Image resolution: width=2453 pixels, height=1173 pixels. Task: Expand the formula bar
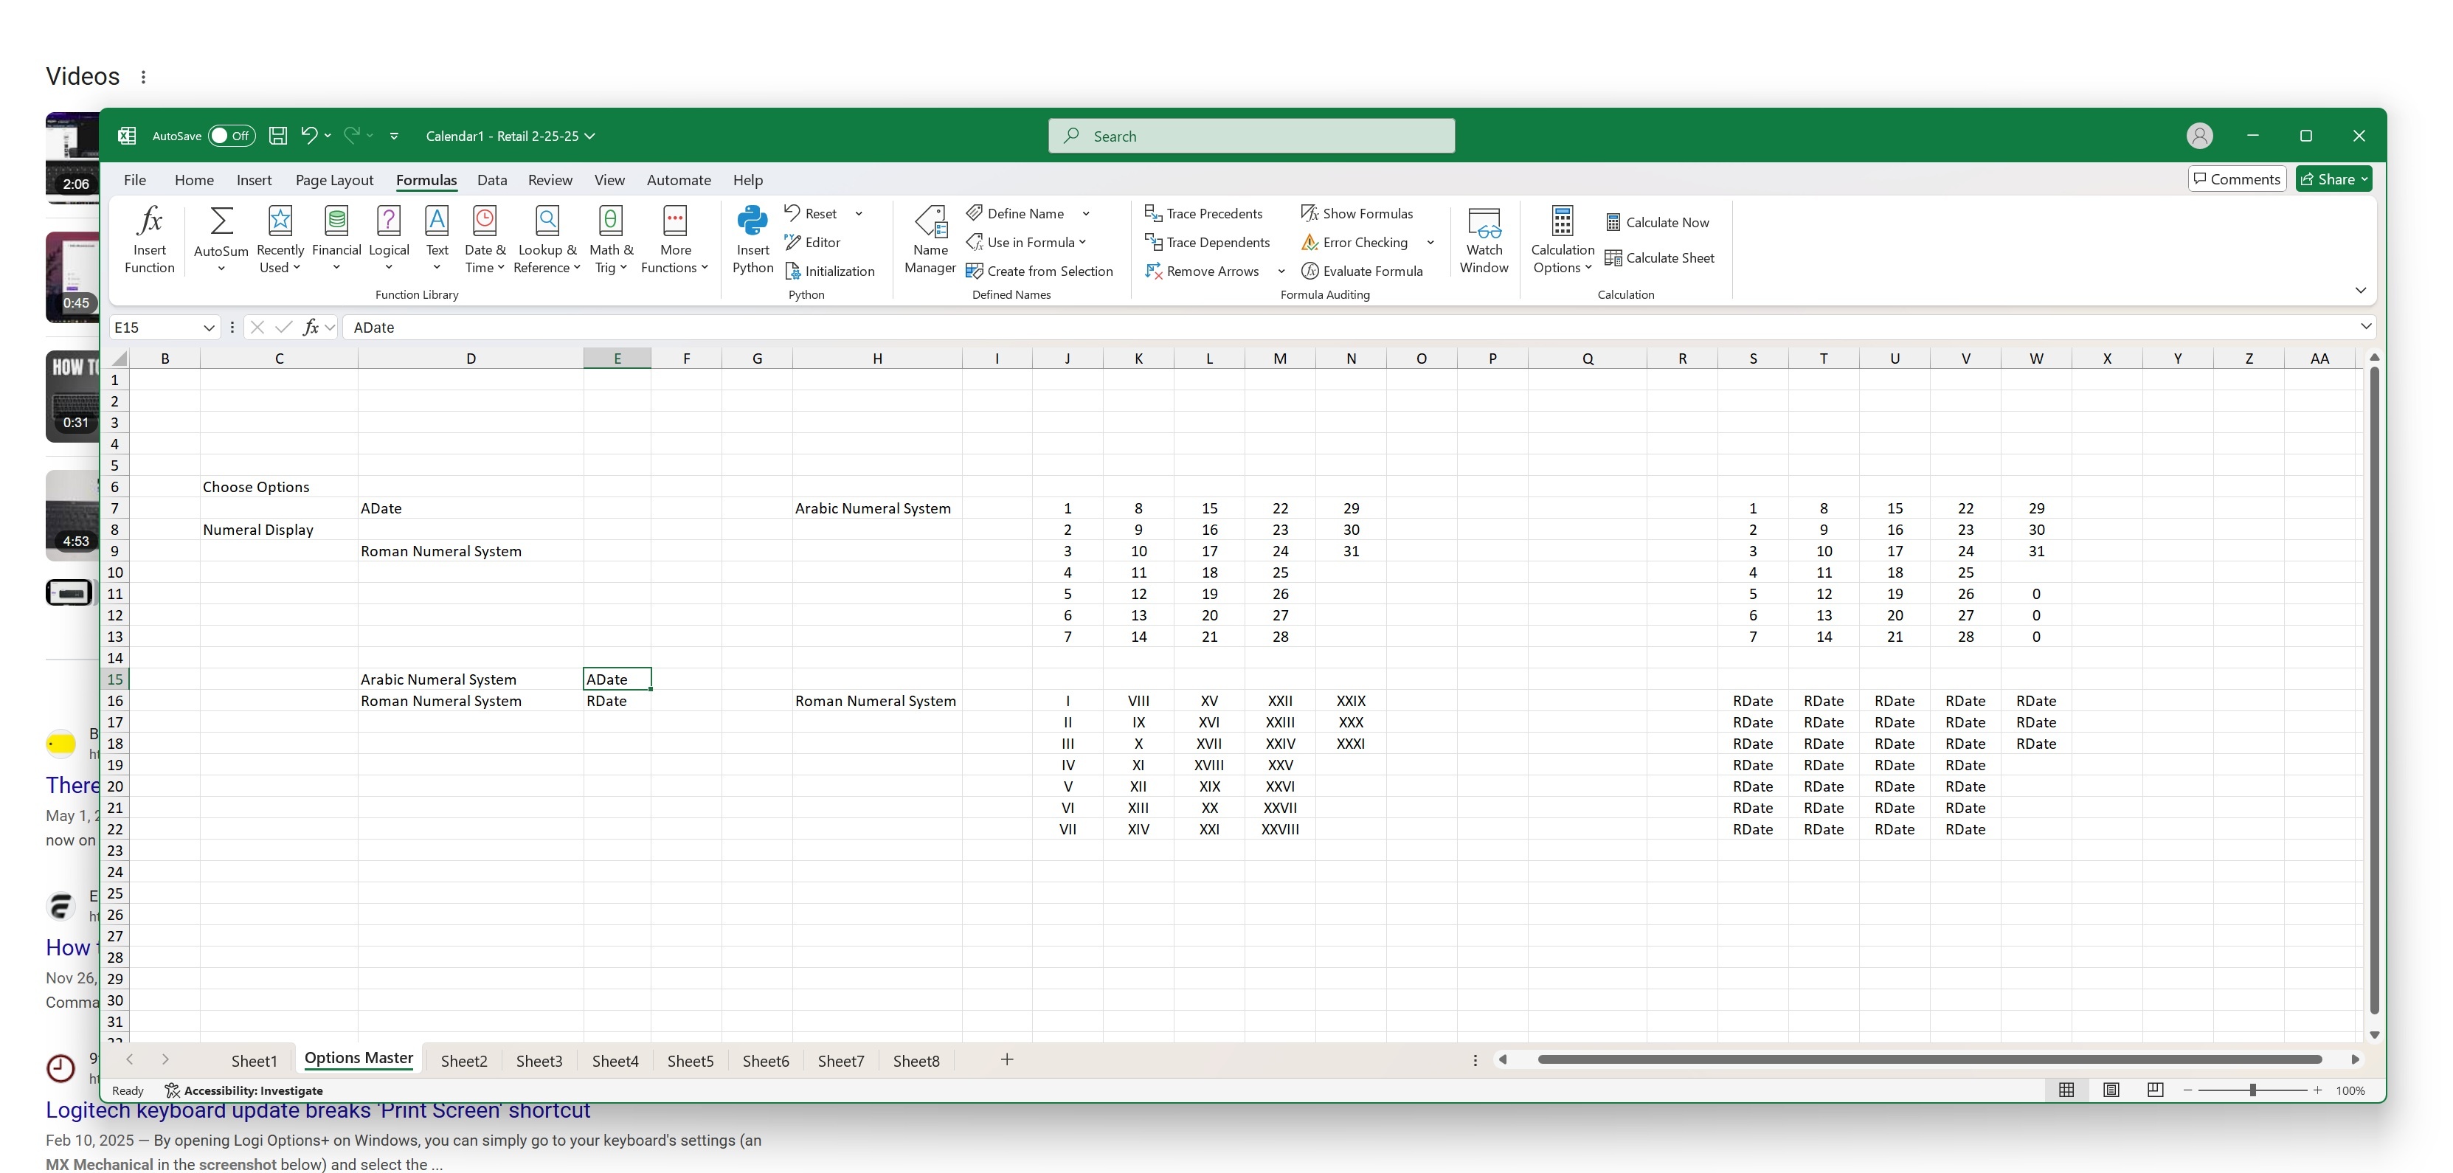(x=2365, y=327)
